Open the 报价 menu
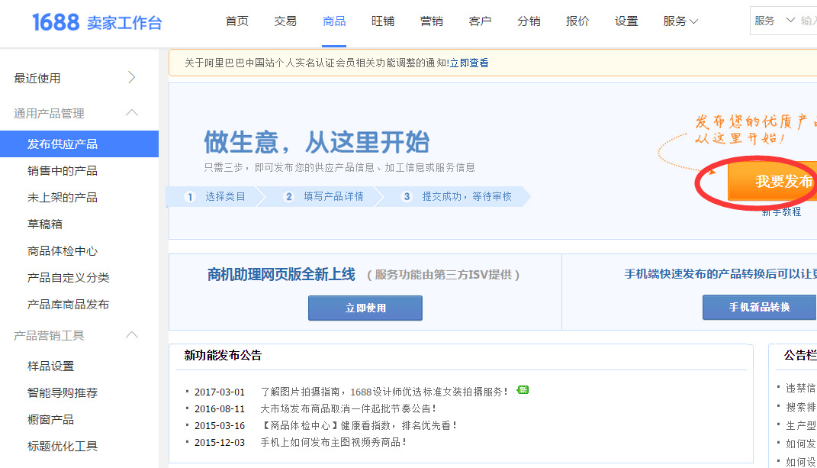Viewport: 817px width, 468px height. pyautogui.click(x=577, y=21)
